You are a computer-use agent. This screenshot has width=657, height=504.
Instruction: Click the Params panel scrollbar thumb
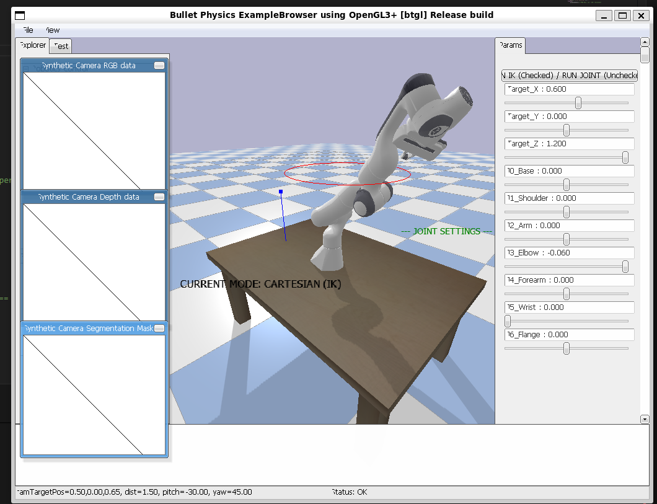pos(645,55)
